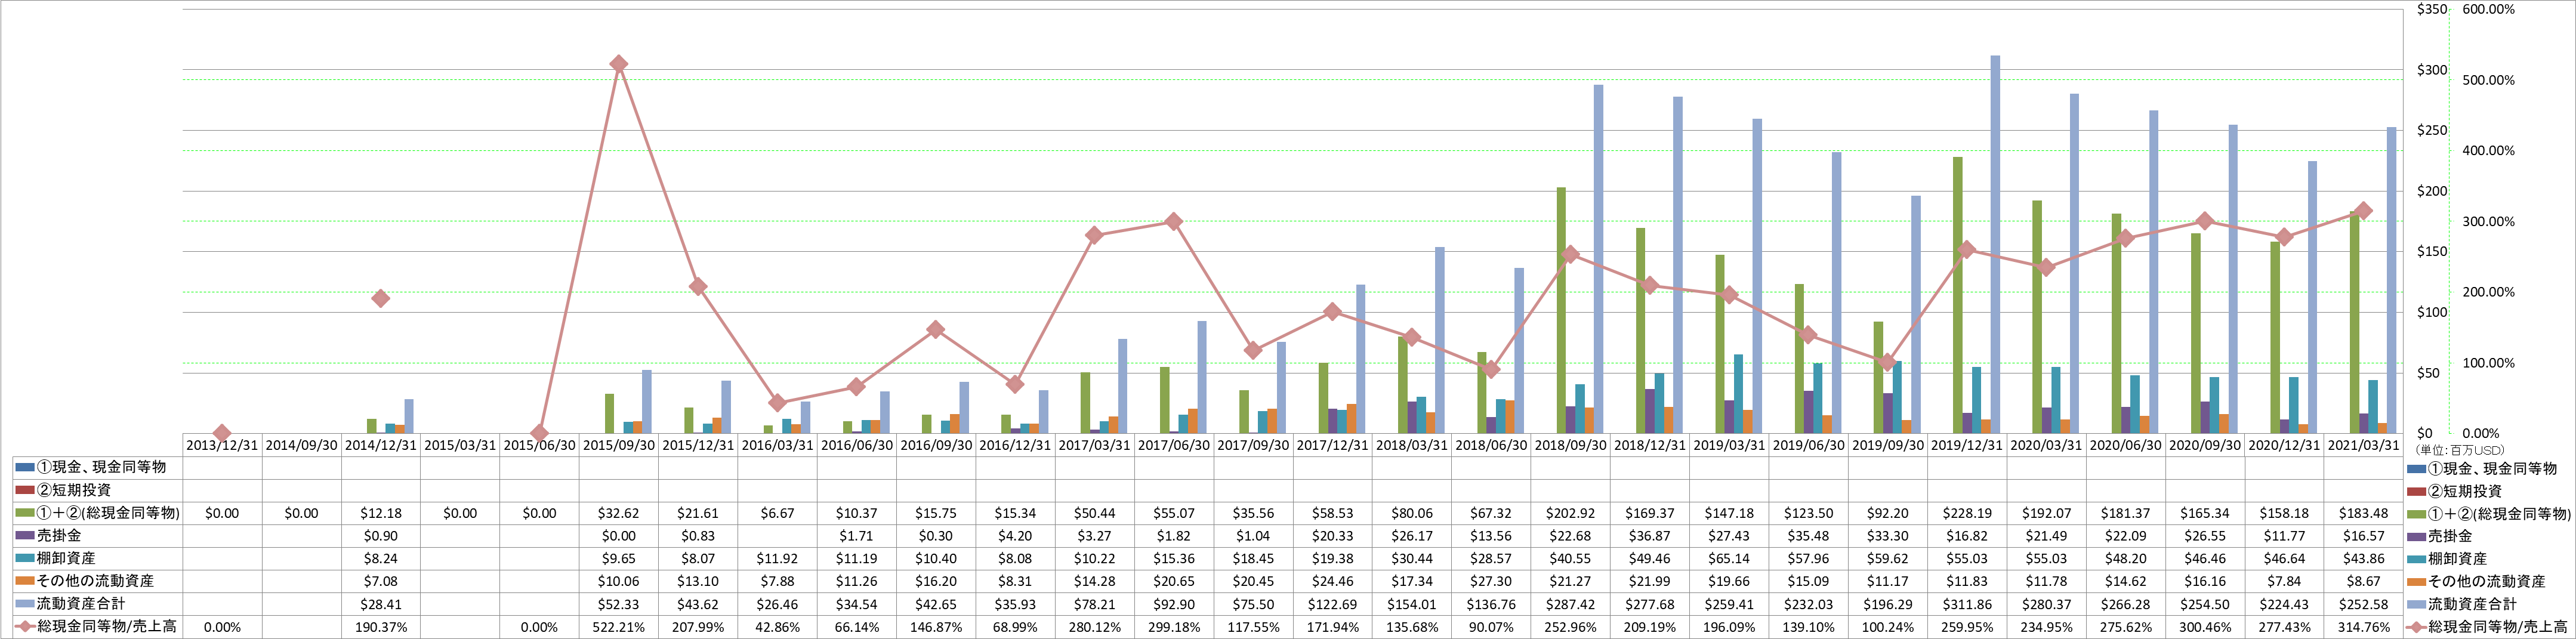Click the $202.92 cell under 2018/09/30
The height and width of the screenshot is (639, 2576).
tap(1570, 513)
